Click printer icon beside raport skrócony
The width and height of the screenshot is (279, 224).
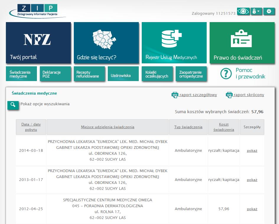(229, 95)
